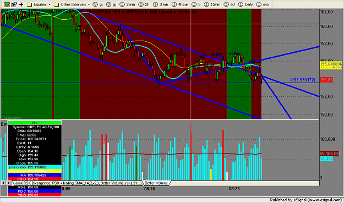
Task: Click the (153.570172) horizontal line label
Action: point(303,80)
